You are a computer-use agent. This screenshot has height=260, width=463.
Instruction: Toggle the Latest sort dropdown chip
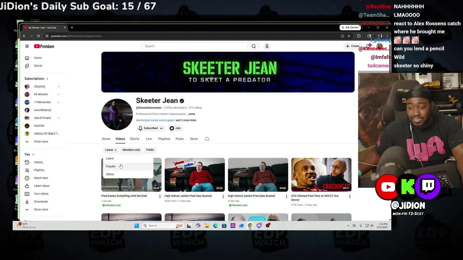[111, 150]
